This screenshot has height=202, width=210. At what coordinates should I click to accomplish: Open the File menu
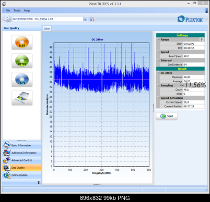pos(8,10)
